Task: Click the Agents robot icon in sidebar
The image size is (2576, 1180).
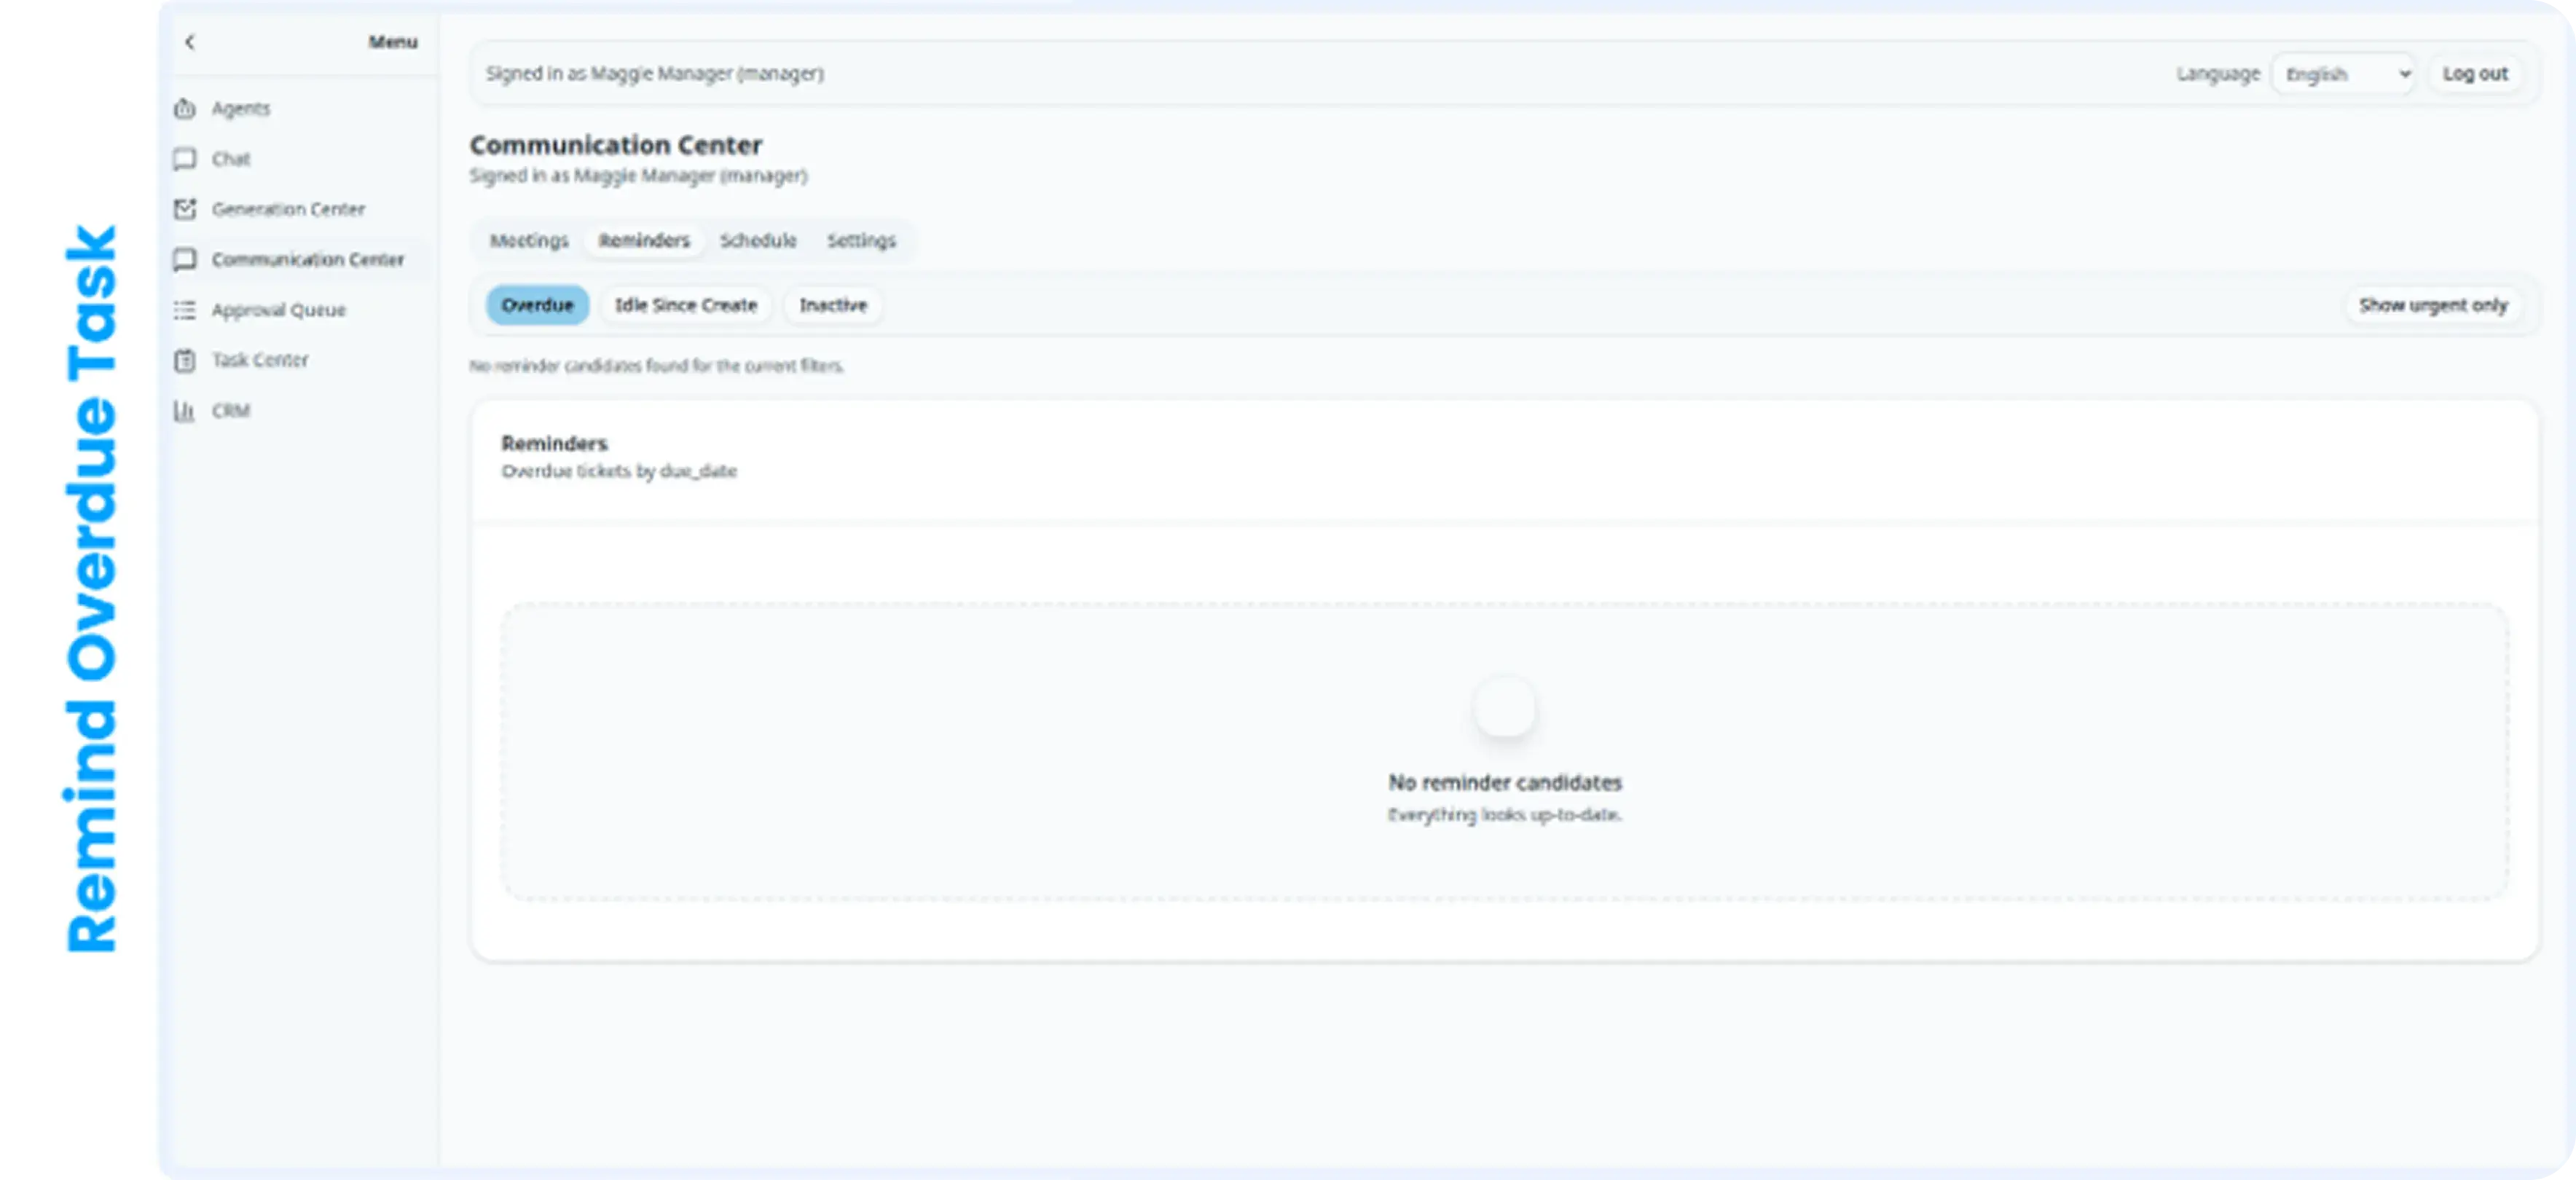Action: 185,109
